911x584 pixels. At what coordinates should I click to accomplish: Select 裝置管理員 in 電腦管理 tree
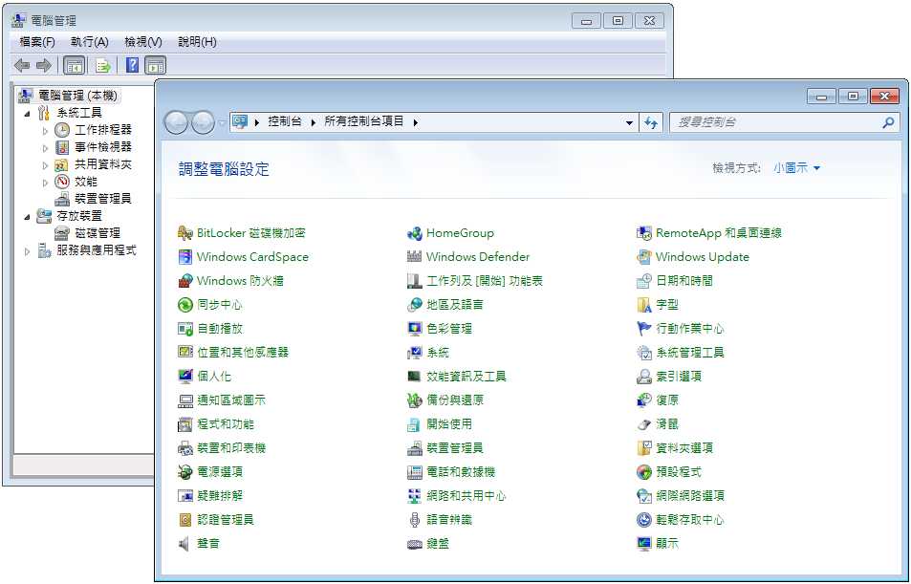tap(103, 199)
